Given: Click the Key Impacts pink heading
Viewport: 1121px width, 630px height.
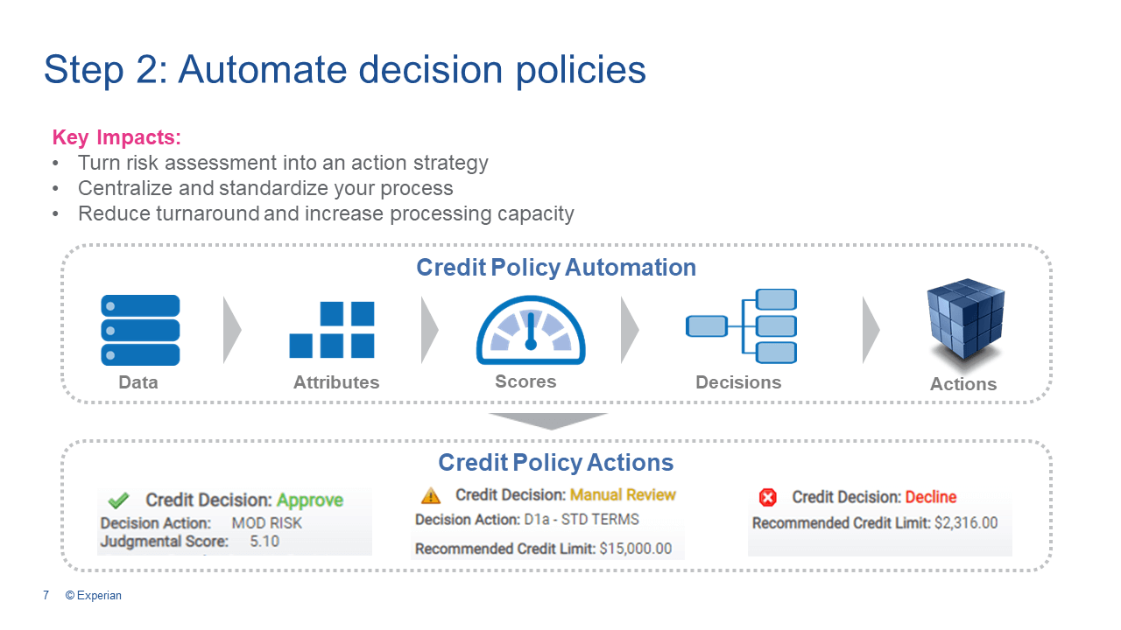Looking at the screenshot, I should tap(116, 137).
